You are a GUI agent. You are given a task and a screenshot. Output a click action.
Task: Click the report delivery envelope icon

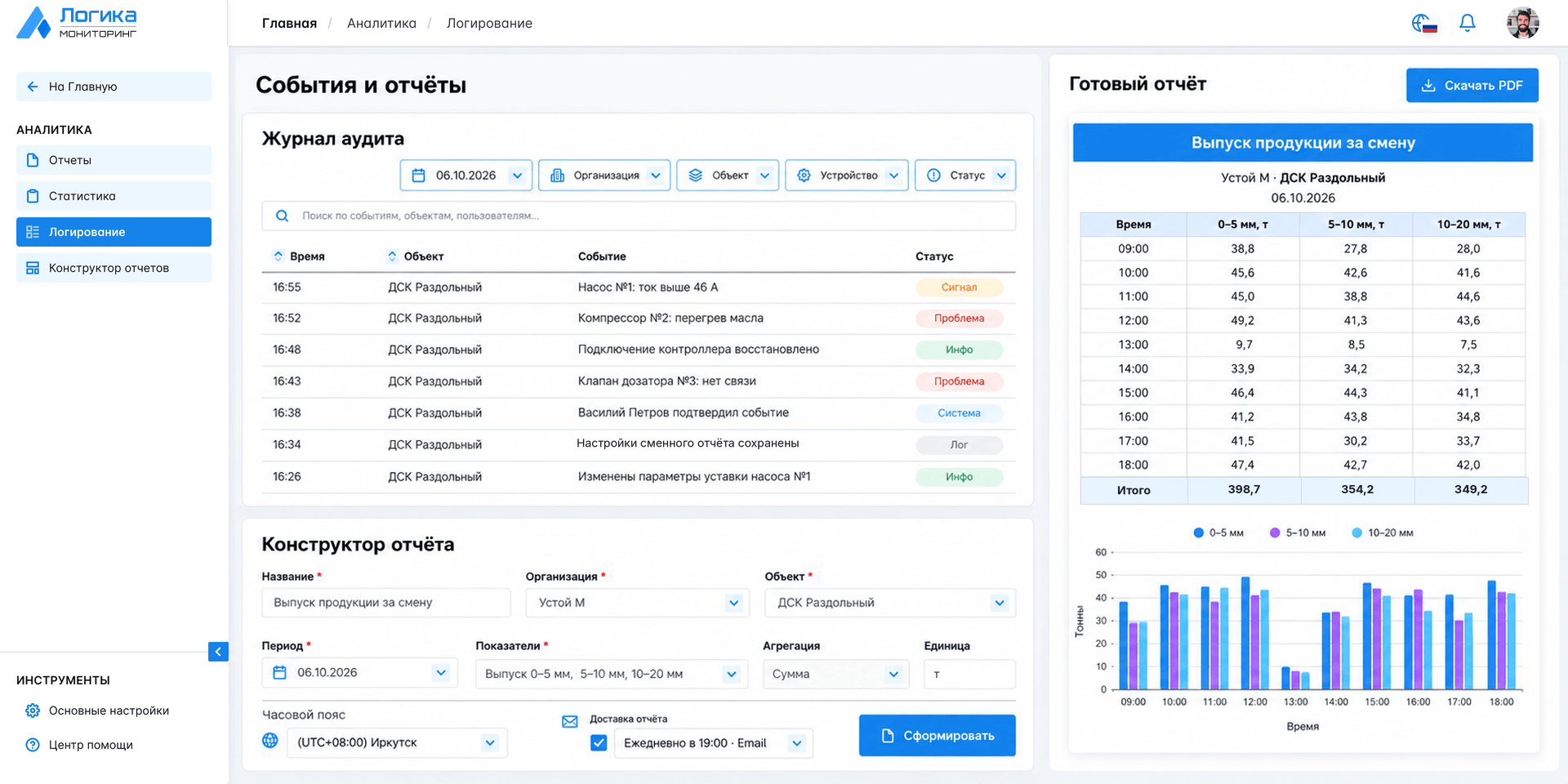pyautogui.click(x=570, y=721)
